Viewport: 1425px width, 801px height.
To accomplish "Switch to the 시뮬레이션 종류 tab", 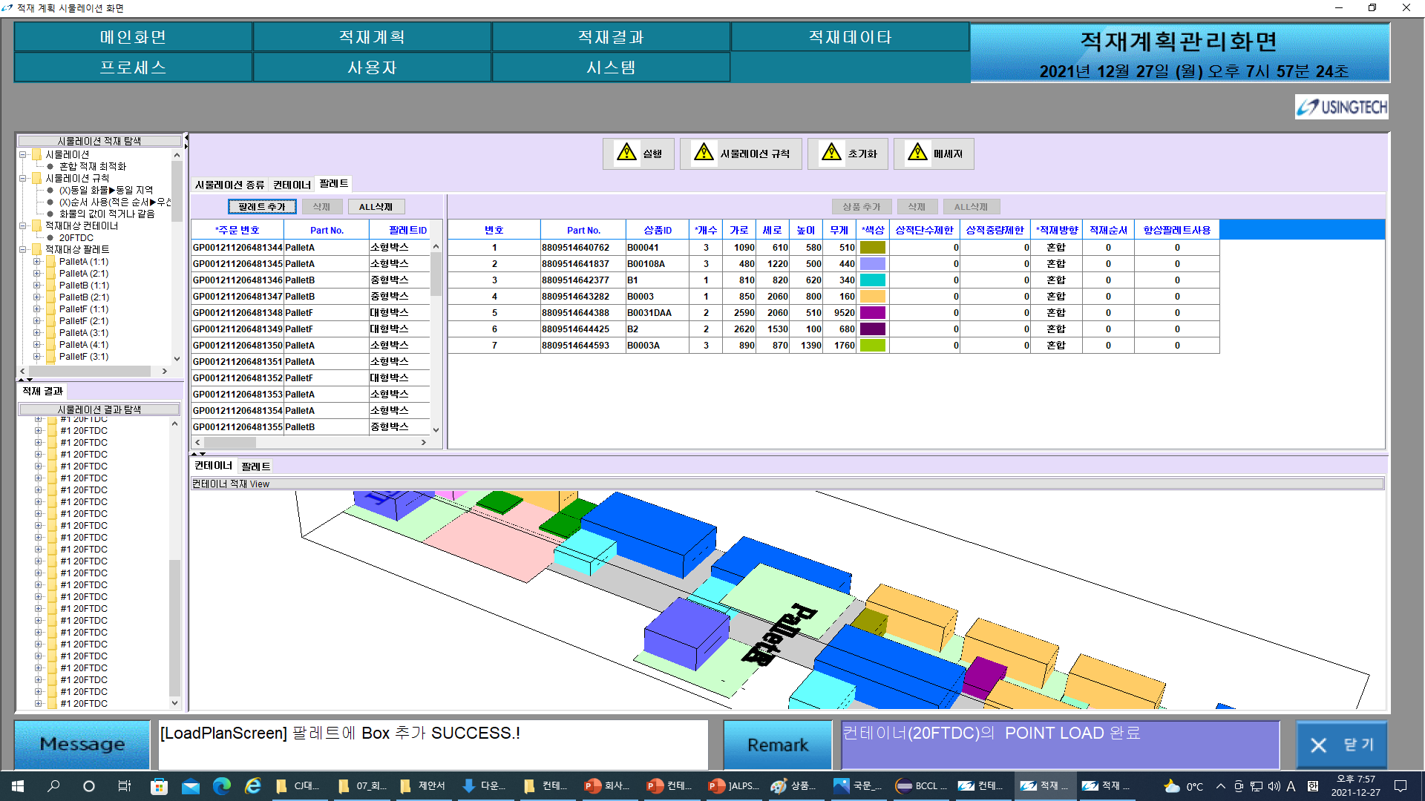I will [x=229, y=185].
